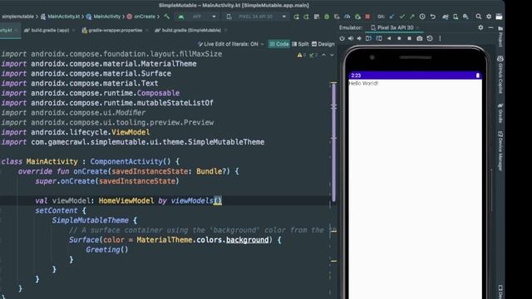Lower emulator volume icon
Image resolution: width=532 pixels, height=299 pixels.
click(359, 38)
